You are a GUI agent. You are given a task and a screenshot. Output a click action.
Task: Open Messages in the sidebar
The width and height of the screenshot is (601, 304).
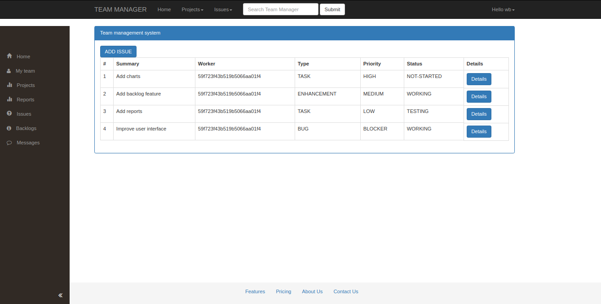tap(28, 143)
